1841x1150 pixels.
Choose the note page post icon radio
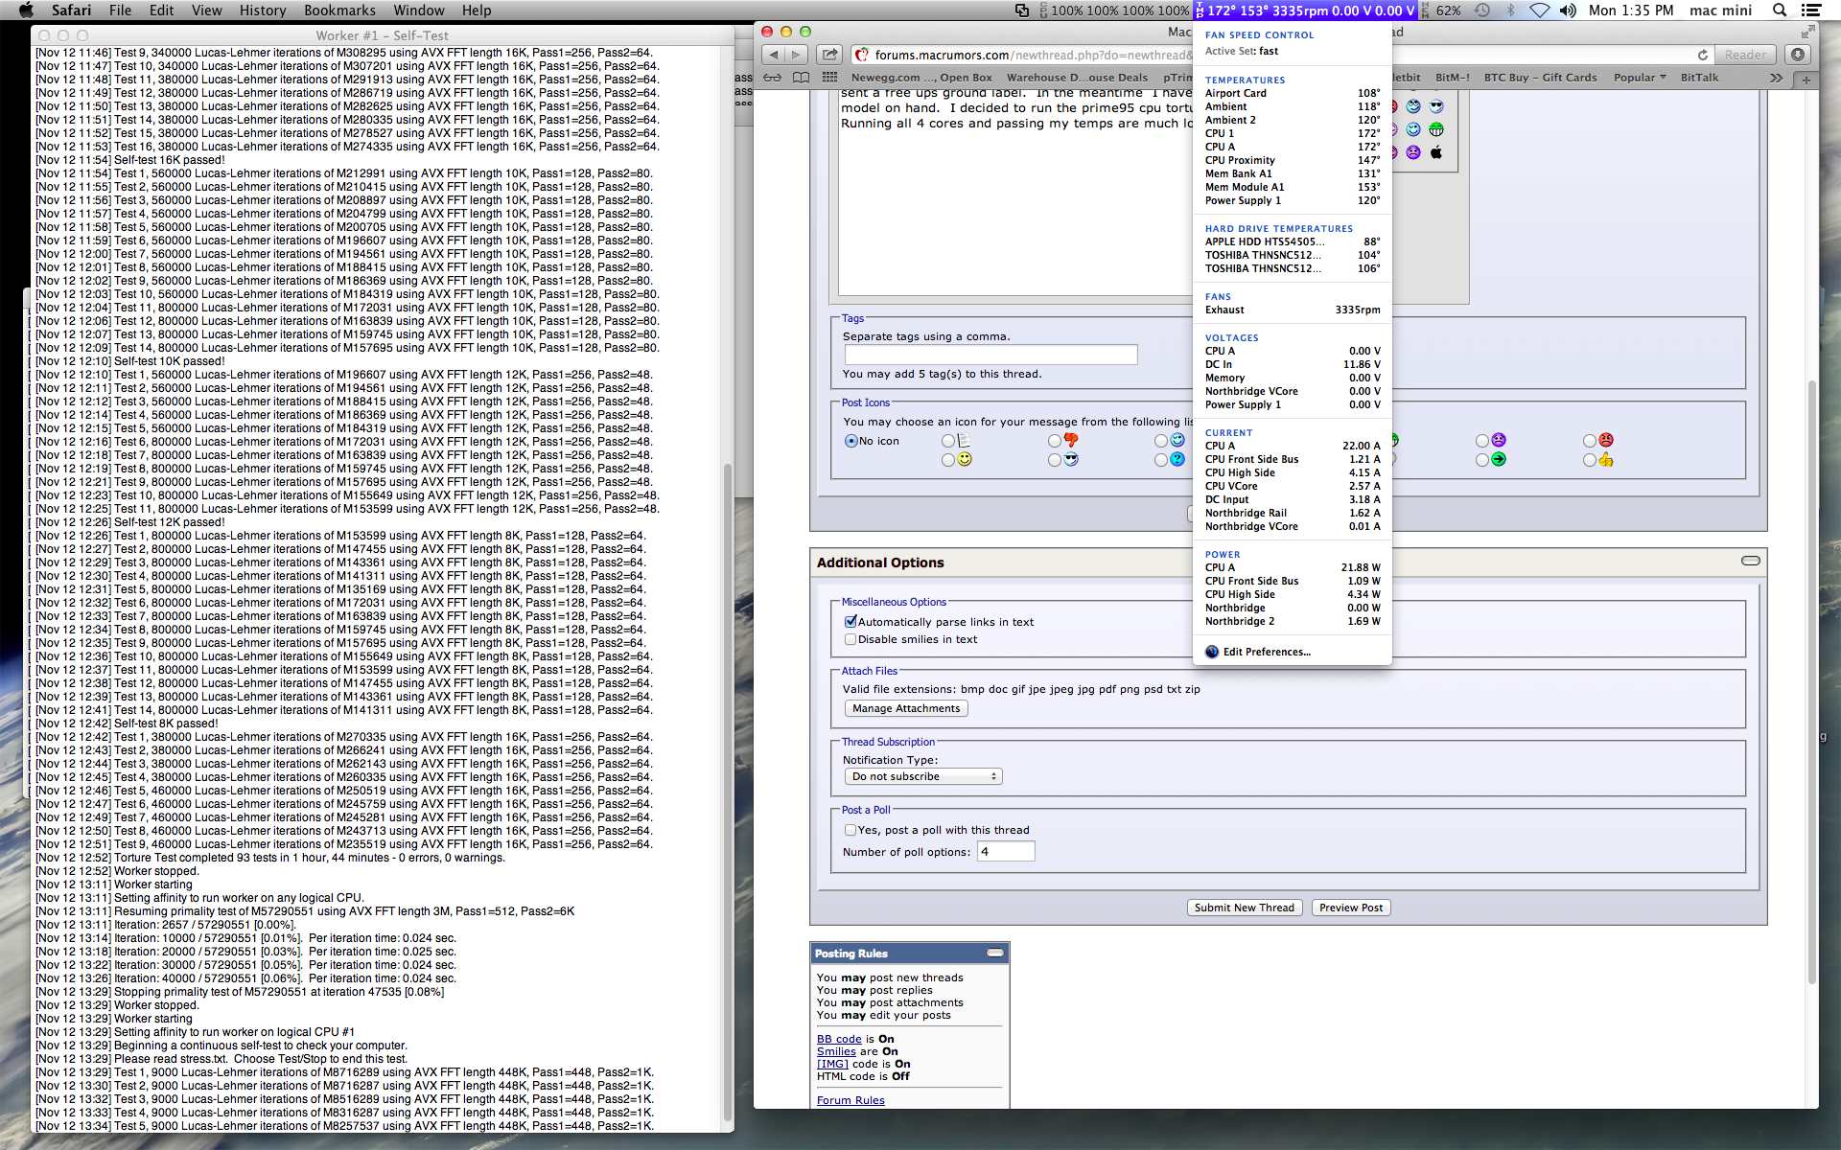pyautogui.click(x=948, y=441)
